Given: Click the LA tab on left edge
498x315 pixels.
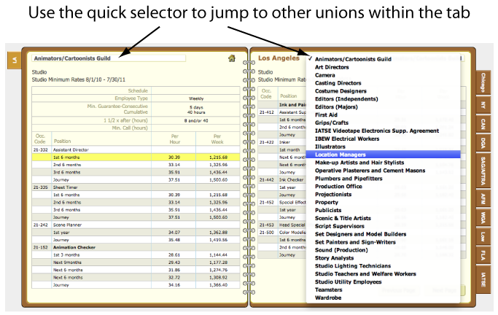Looking at the screenshot, I should pos(15,60).
